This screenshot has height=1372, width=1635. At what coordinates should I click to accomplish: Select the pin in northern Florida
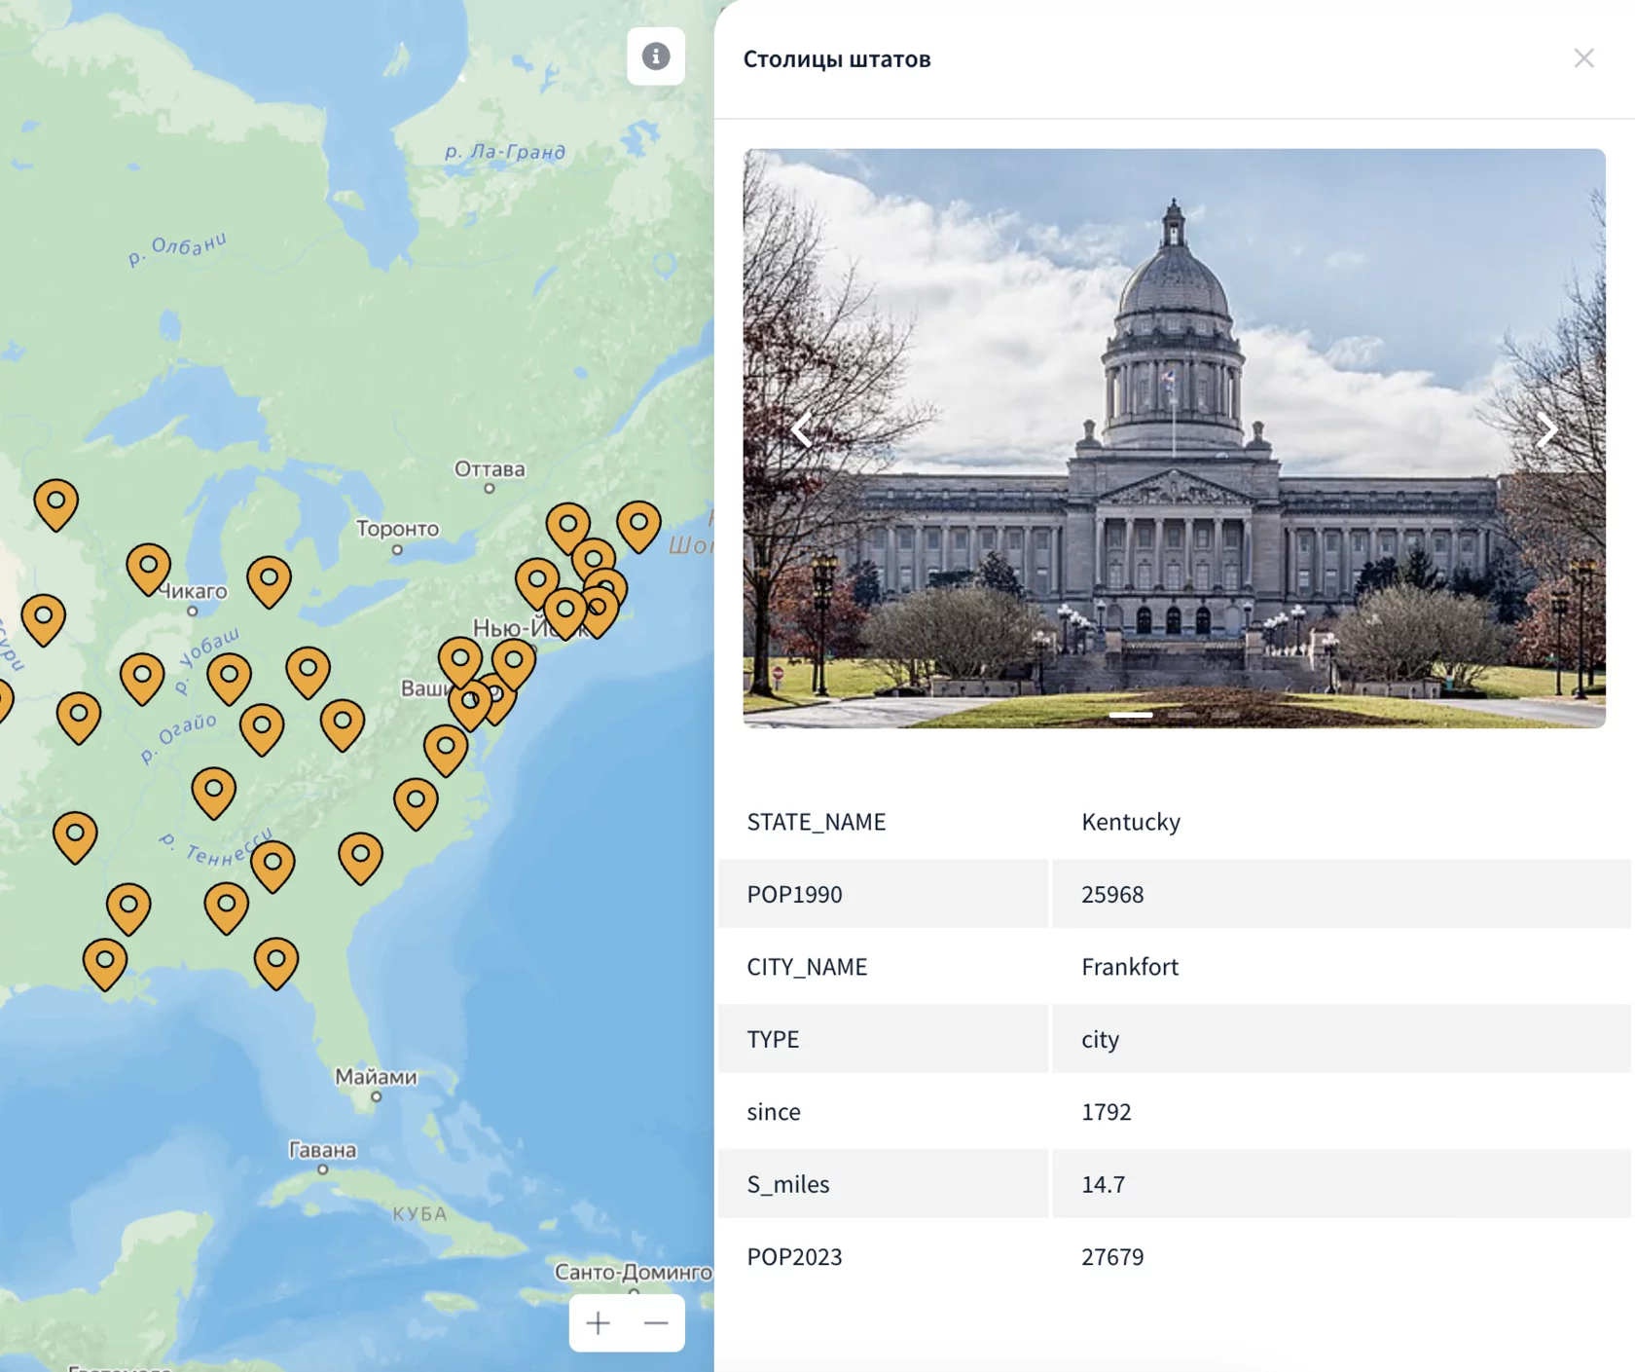pos(275,960)
